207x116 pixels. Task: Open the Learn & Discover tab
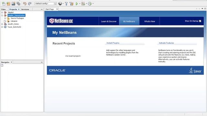(109, 21)
